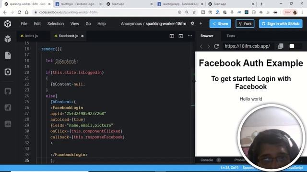Switch to the Tests panel tab

pos(231,36)
